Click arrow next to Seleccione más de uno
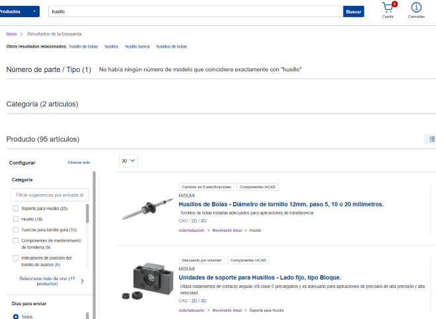The height and width of the screenshot is (319, 436). pyautogui.click(x=82, y=281)
